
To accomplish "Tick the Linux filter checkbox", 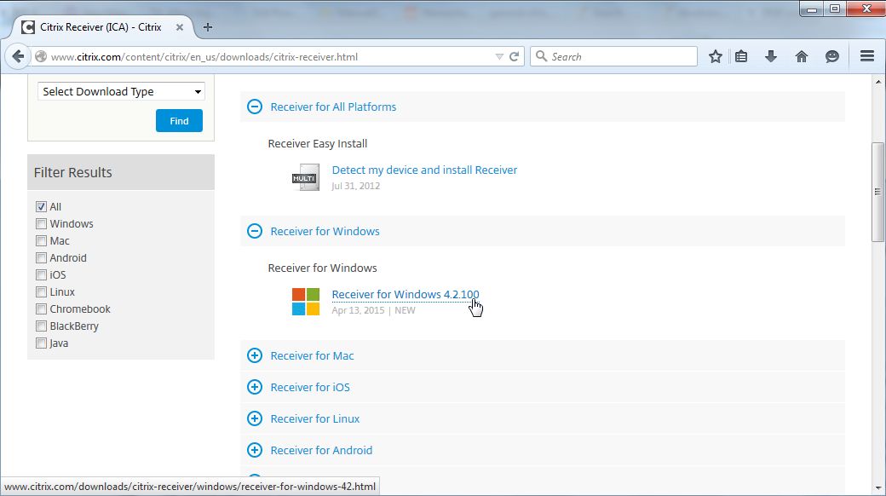I will 41,292.
